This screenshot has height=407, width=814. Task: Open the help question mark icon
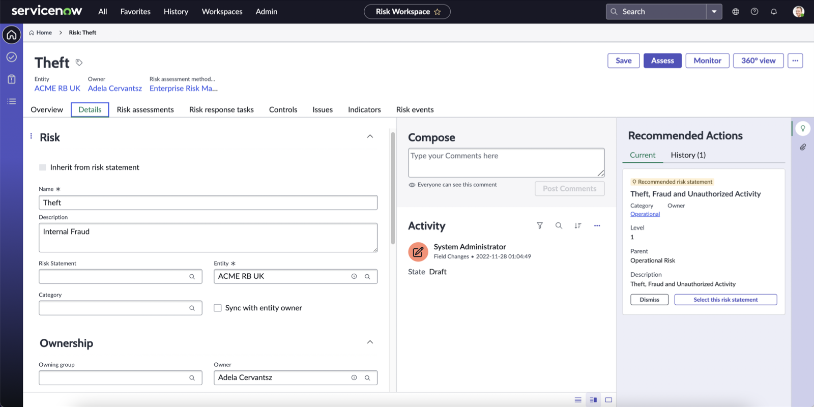click(x=754, y=12)
